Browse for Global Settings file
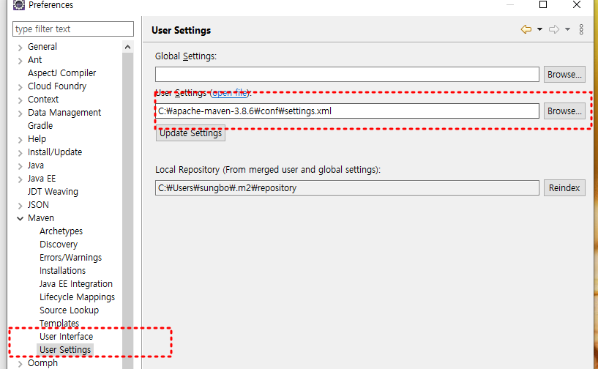The width and height of the screenshot is (598, 369). pyautogui.click(x=564, y=75)
